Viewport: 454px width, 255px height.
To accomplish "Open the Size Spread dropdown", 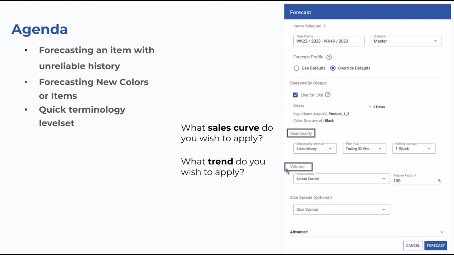I will [342, 209].
